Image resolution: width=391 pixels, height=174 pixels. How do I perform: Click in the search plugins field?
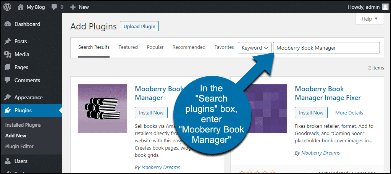326,48
